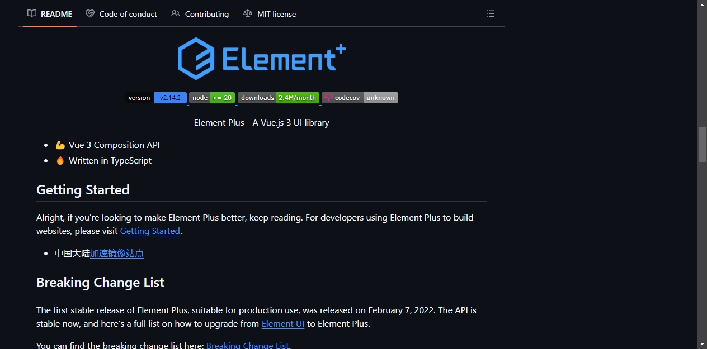The image size is (707, 349).
Task: Open the Contributing tab
Action: click(200, 14)
